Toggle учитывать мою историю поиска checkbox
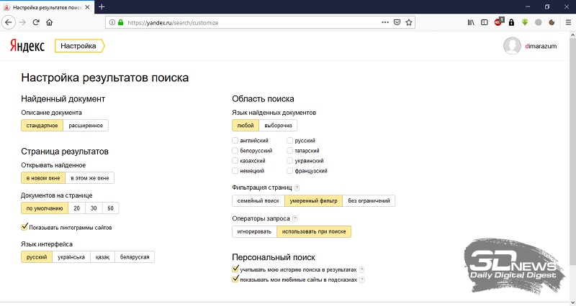Screen dimensions: 576x306 coord(235,269)
